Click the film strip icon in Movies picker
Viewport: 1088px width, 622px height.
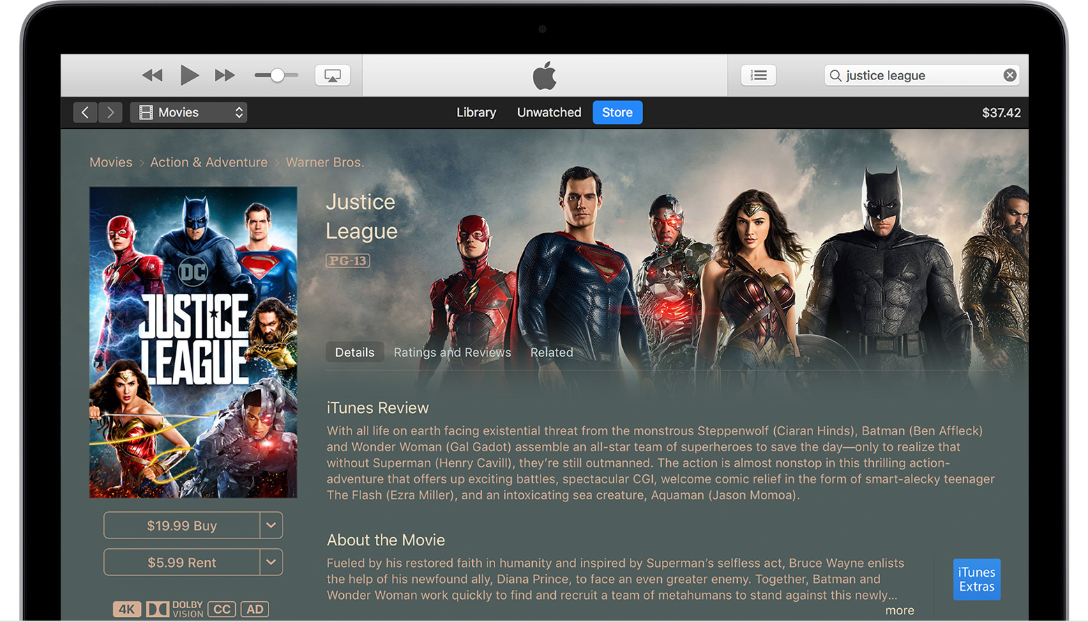click(146, 112)
